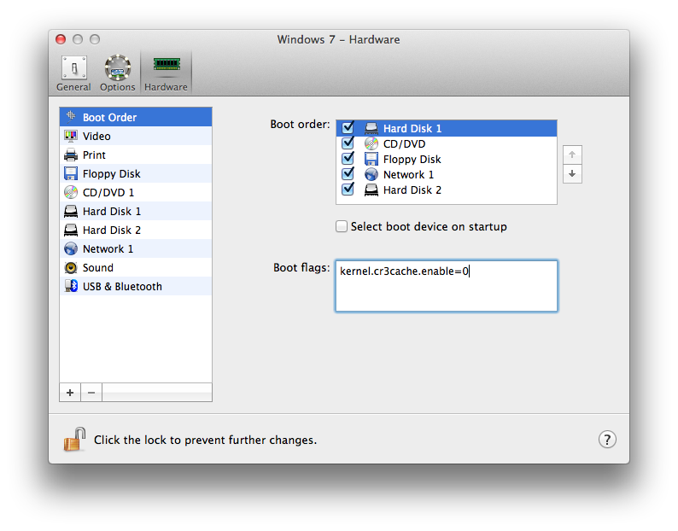Select Network 1 row in boot order list

click(x=447, y=175)
